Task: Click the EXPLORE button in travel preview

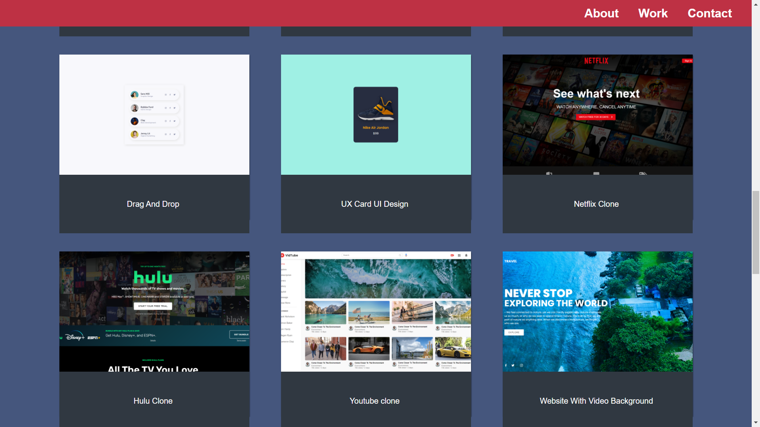Action: [x=514, y=333]
